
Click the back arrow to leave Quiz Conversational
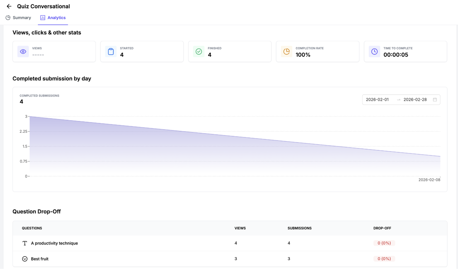[x=8, y=6]
